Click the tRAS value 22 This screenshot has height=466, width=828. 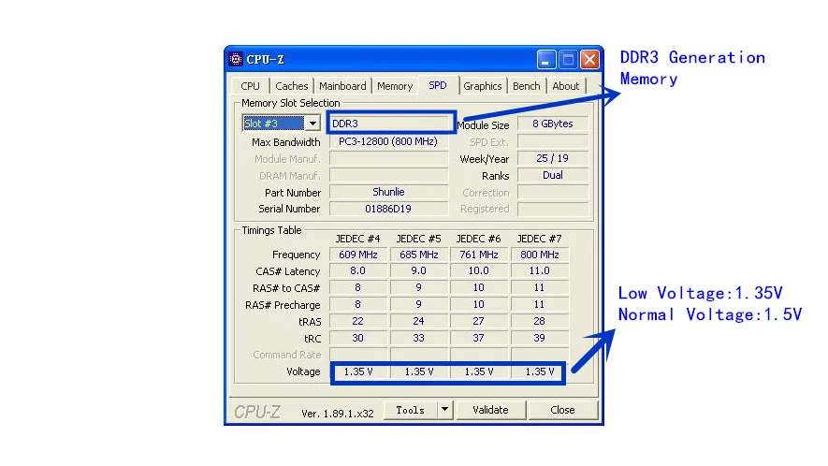(x=358, y=321)
